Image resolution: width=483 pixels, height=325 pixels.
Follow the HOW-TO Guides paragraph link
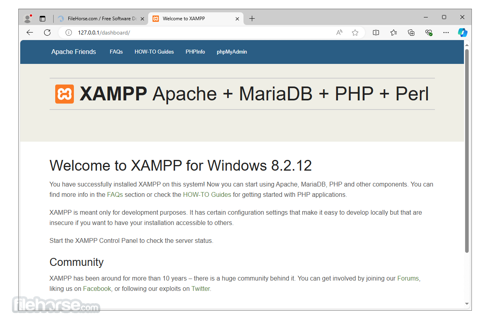207,194
